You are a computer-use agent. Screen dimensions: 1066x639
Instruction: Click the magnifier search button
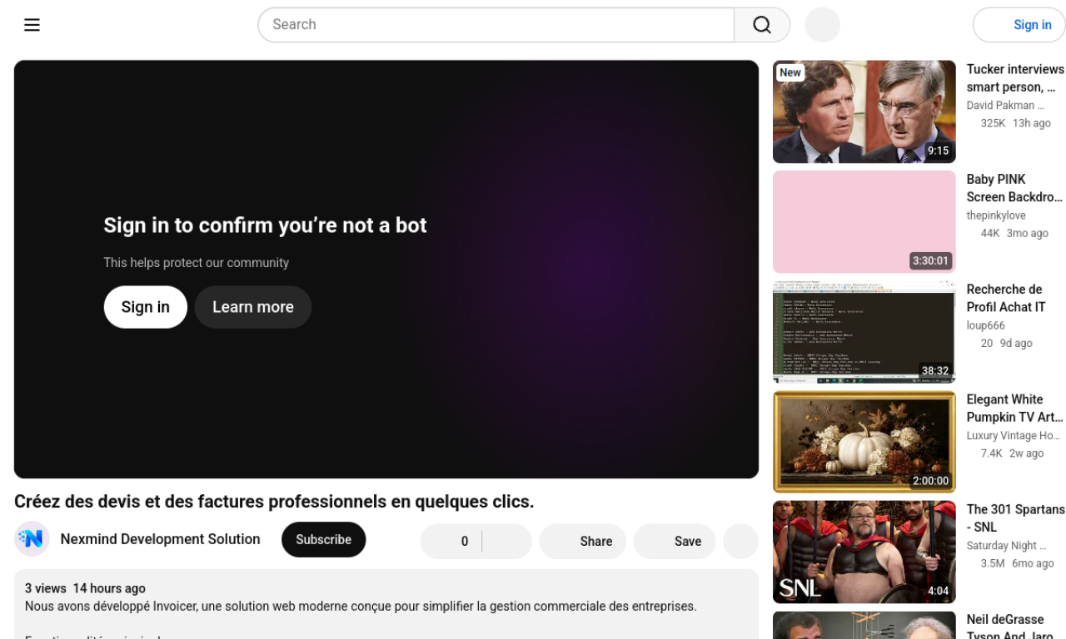pos(762,25)
